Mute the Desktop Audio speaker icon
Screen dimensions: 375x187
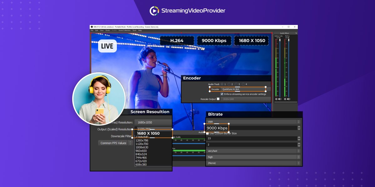click(x=279, y=99)
